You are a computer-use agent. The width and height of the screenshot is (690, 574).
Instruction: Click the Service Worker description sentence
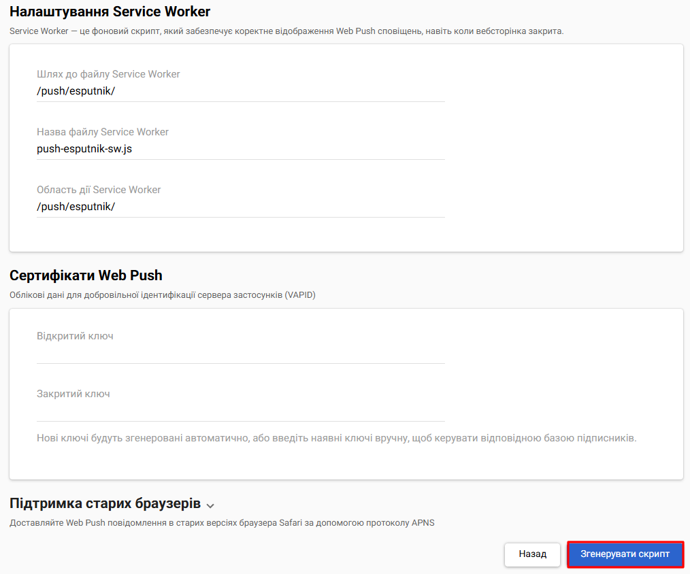(x=286, y=31)
